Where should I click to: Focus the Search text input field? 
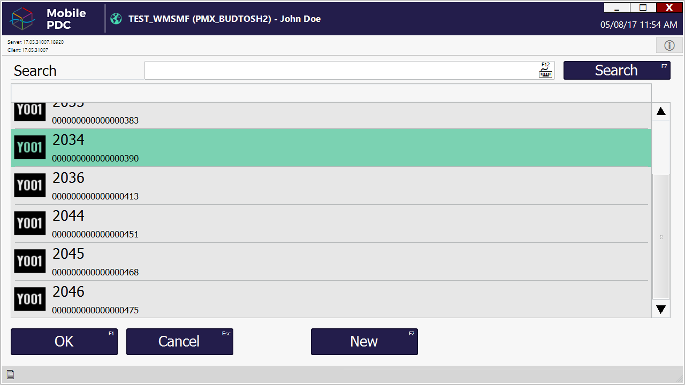(340, 71)
